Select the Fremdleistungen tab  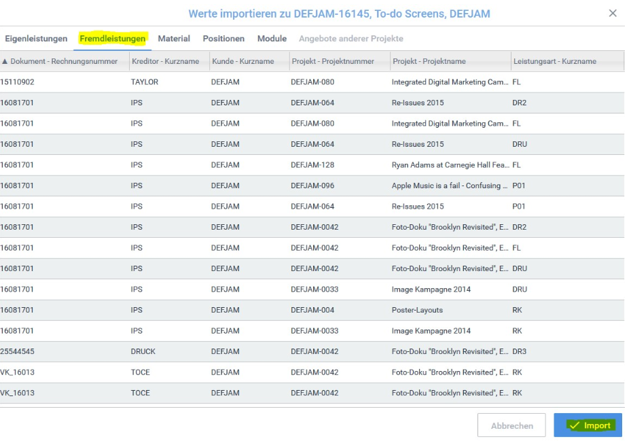point(113,39)
